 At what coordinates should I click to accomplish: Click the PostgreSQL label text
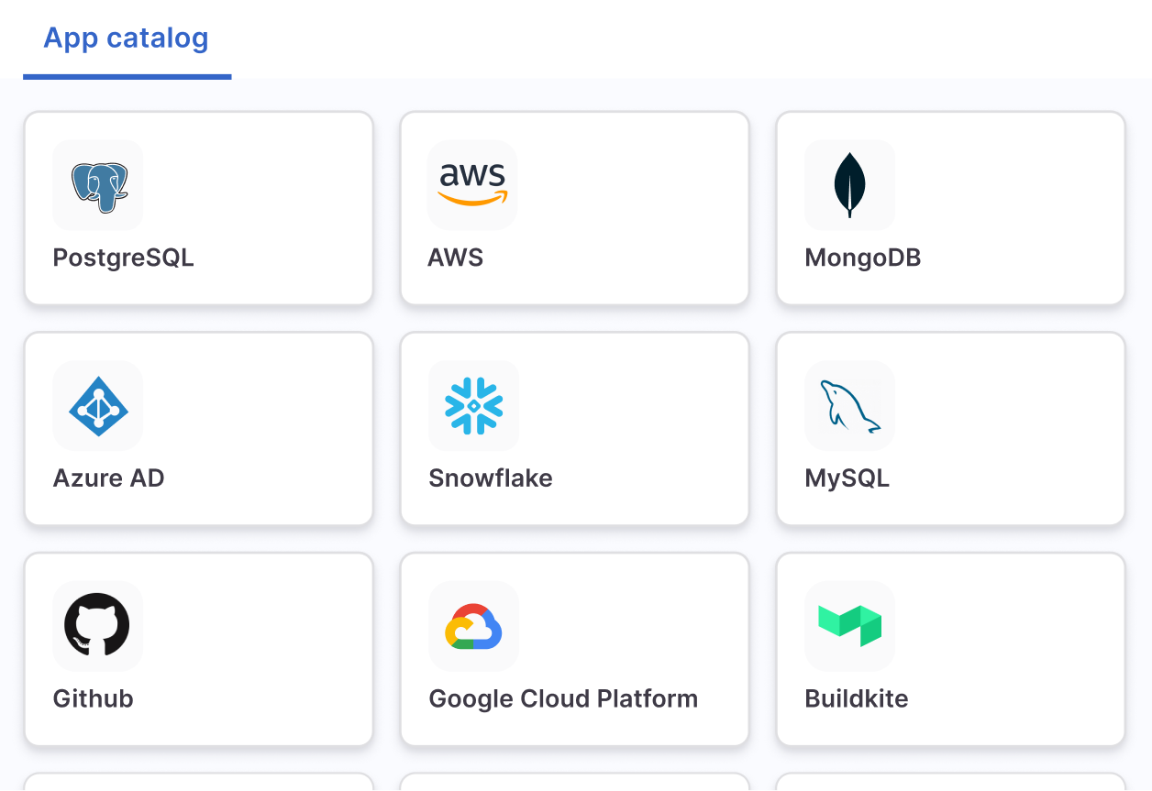(x=123, y=258)
